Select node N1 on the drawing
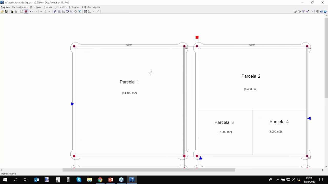Screen dimensions: 328x184 (x=74, y=46)
